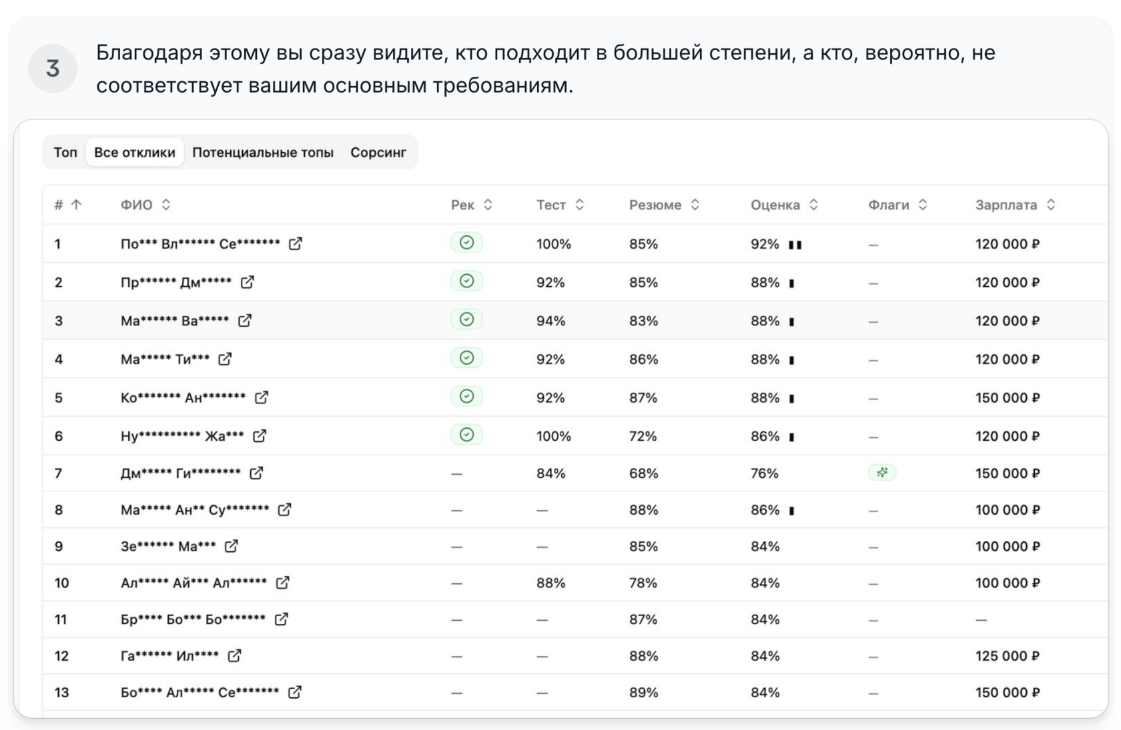Image resolution: width=1121 pixels, height=730 pixels.
Task: Open external link icon for Пр****** Дм*****
Action: click(247, 283)
